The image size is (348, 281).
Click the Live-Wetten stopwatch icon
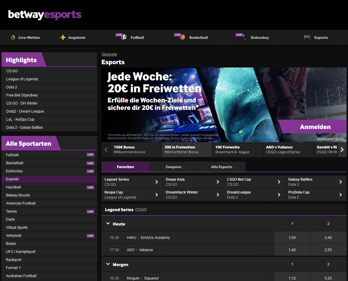13,37
